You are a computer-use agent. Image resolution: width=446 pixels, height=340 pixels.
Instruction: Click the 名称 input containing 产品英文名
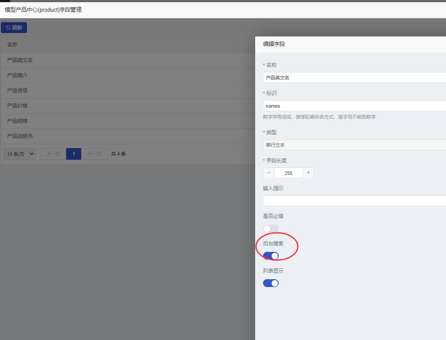tap(354, 78)
